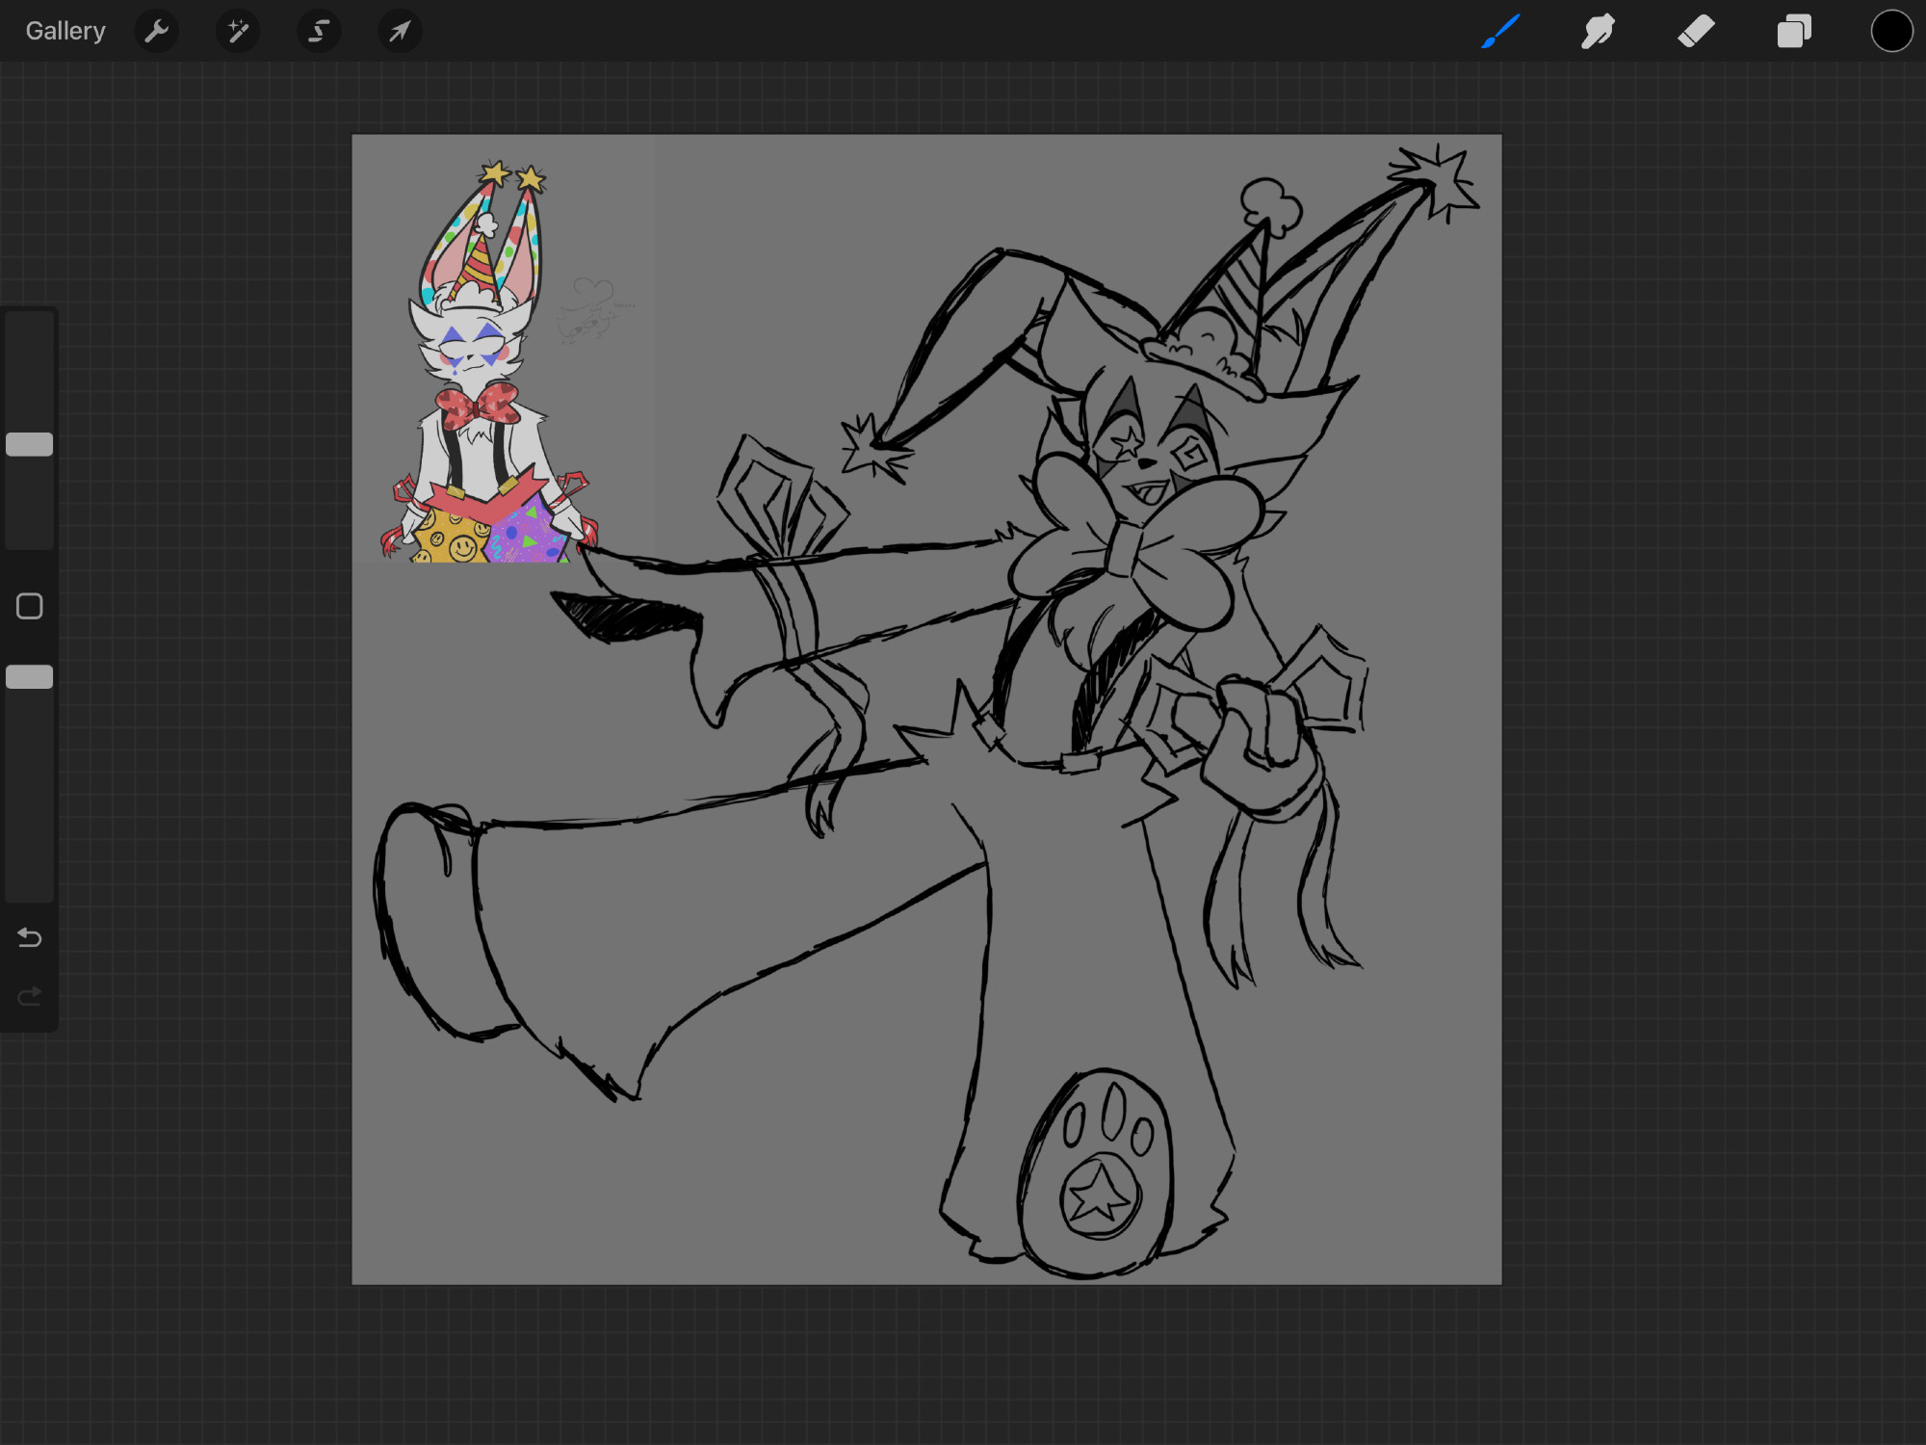Open the Gallery view
Screen dimensions: 1926x1445
point(65,31)
